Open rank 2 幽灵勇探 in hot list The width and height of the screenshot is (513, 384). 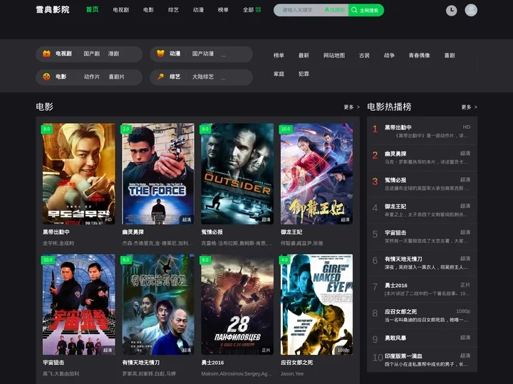[x=422, y=158]
